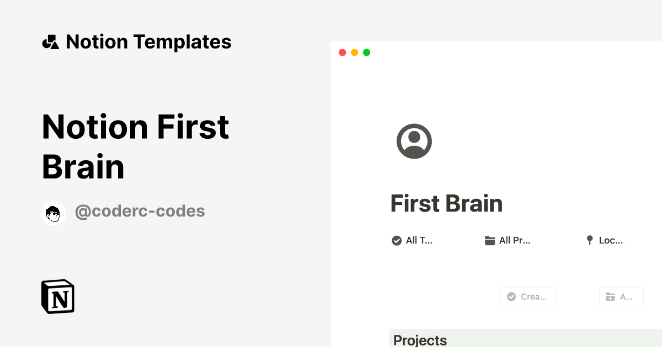Select the location pin icon
Screen dimensions: 662x347
pyautogui.click(x=589, y=240)
